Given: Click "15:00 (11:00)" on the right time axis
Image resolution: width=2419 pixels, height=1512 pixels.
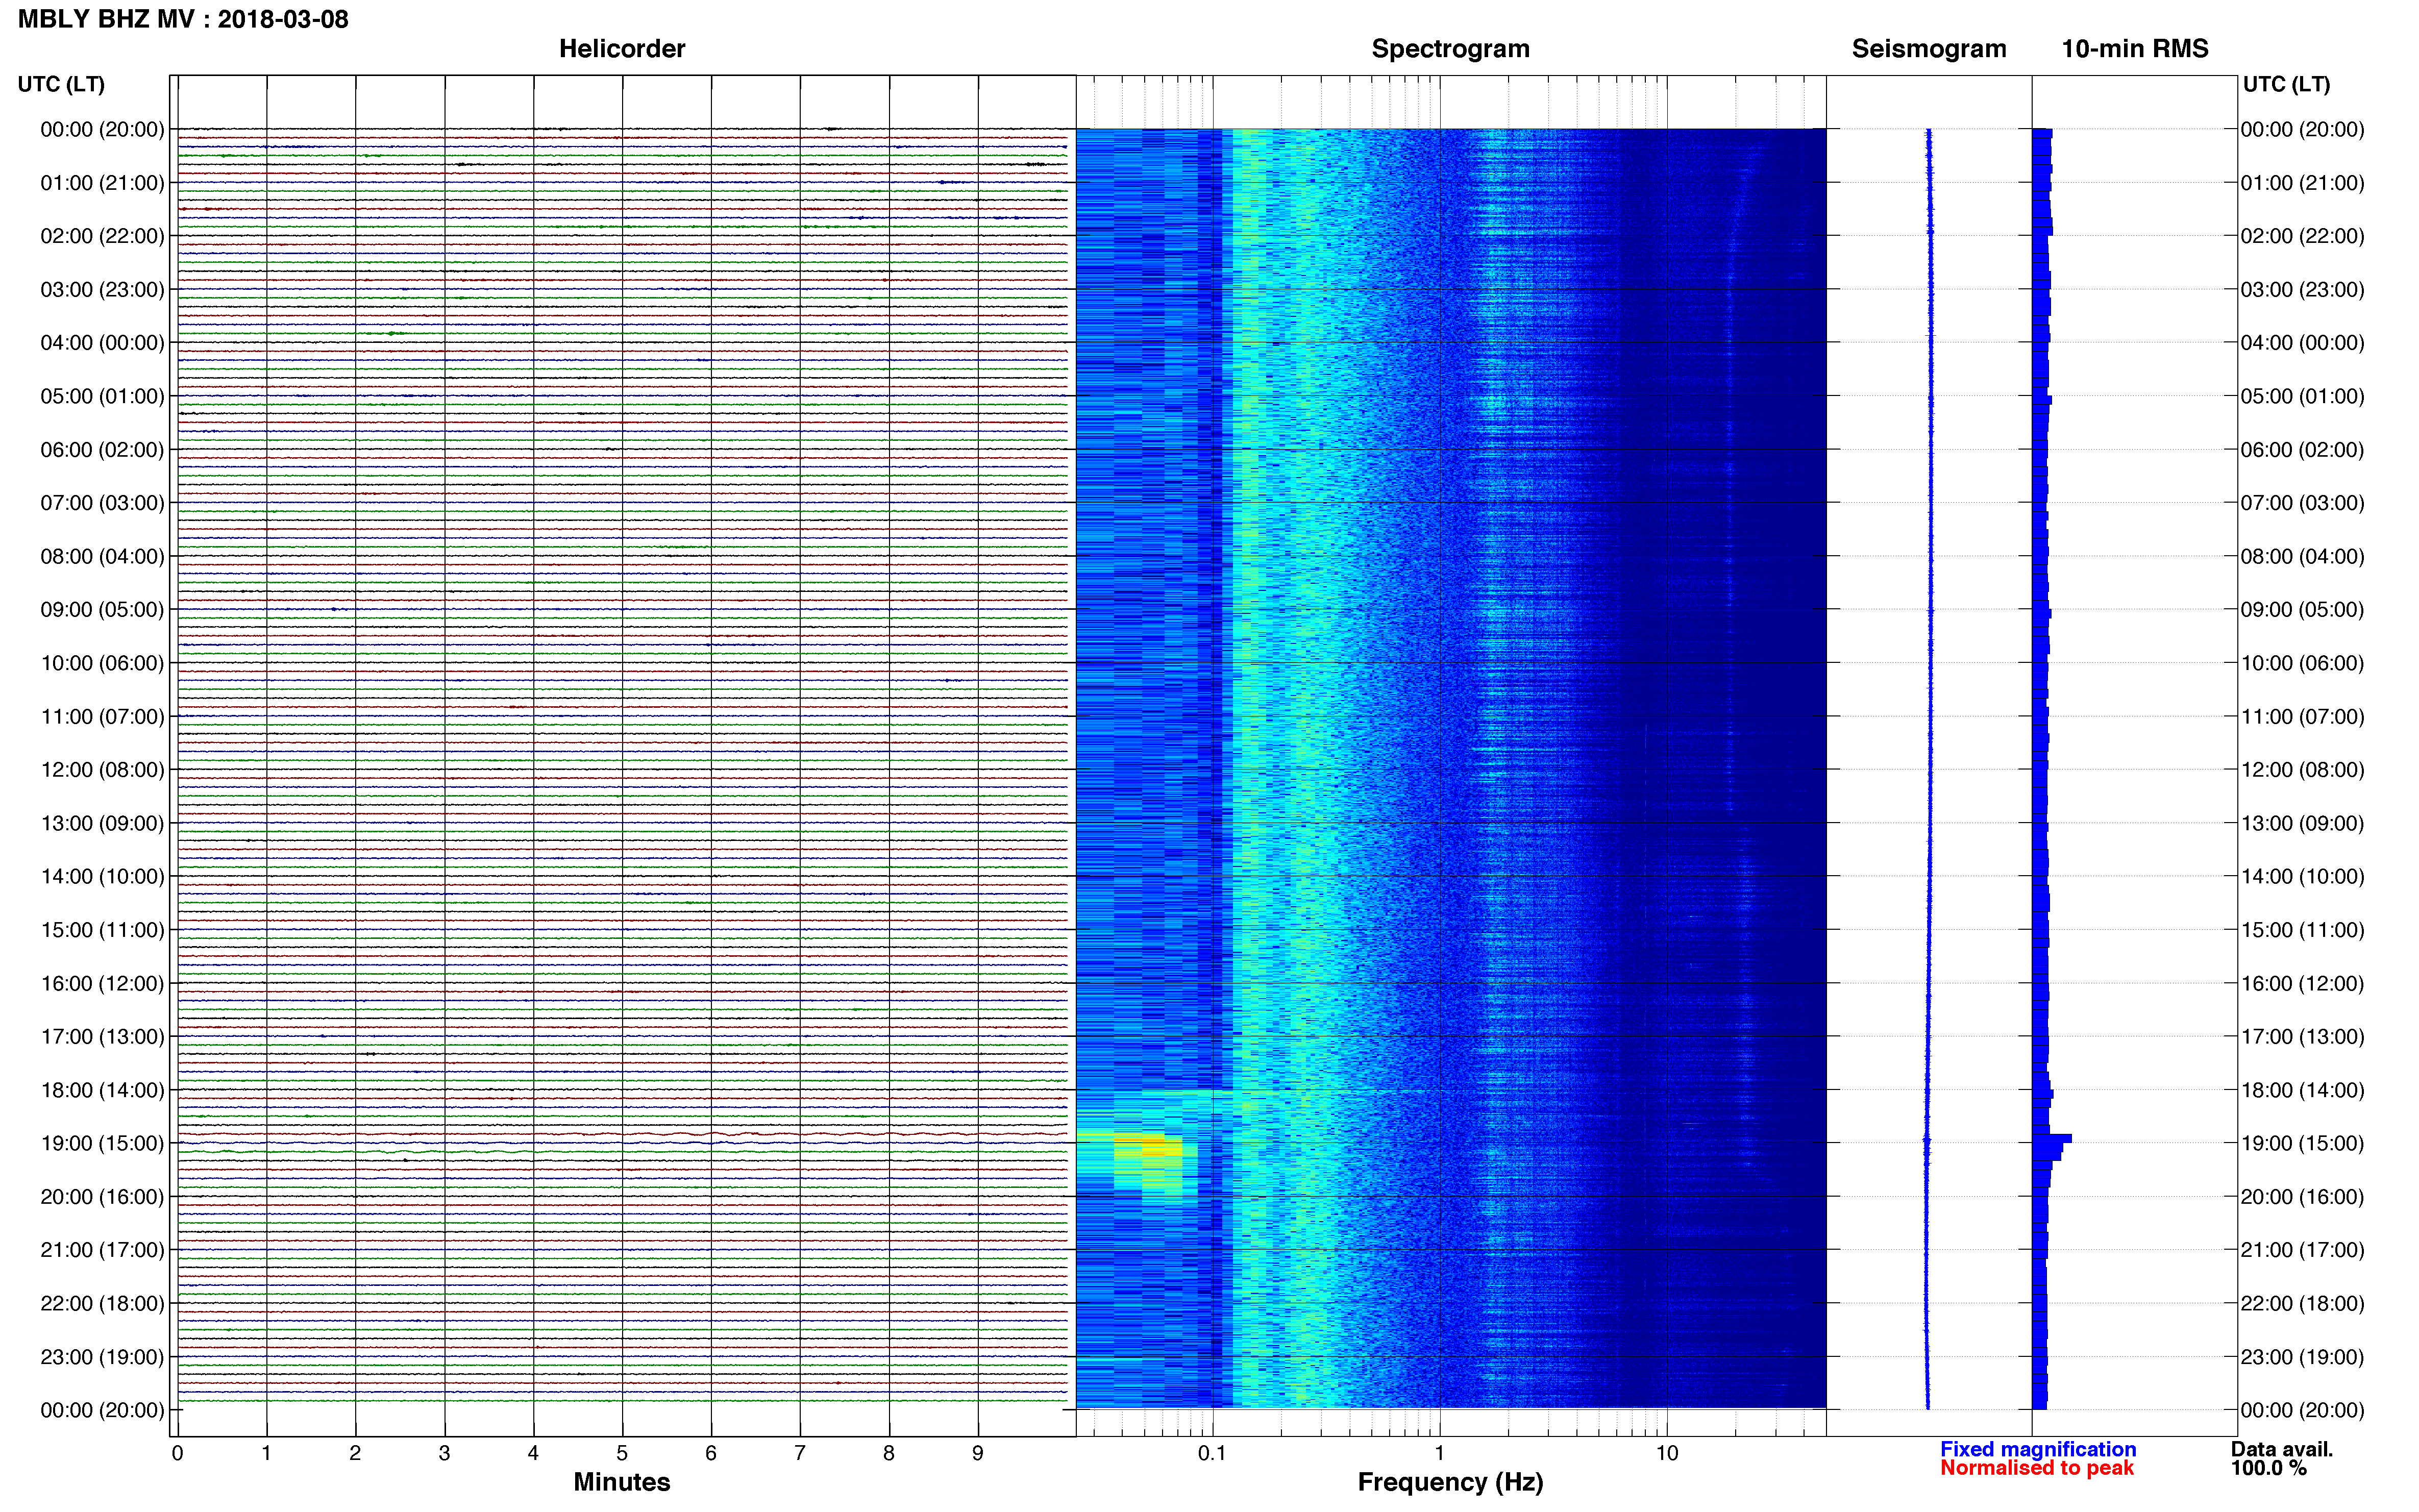Looking at the screenshot, I should 2302,930.
